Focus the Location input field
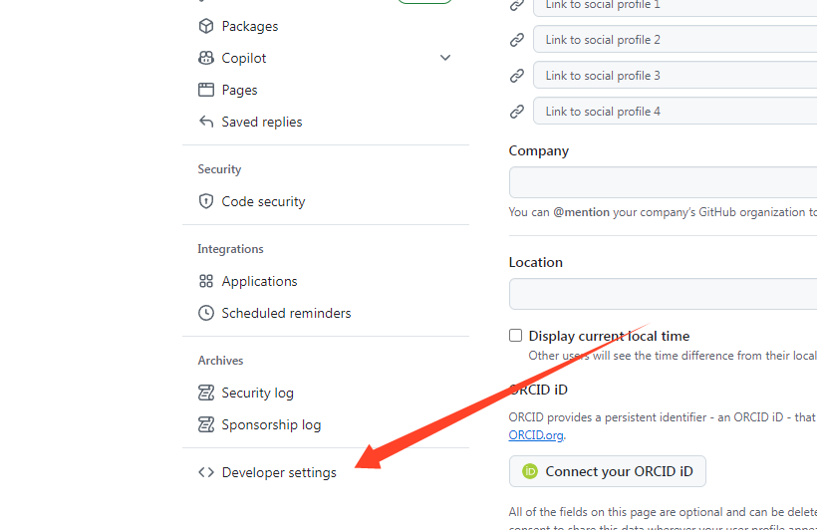This screenshot has width=817, height=530. (664, 294)
